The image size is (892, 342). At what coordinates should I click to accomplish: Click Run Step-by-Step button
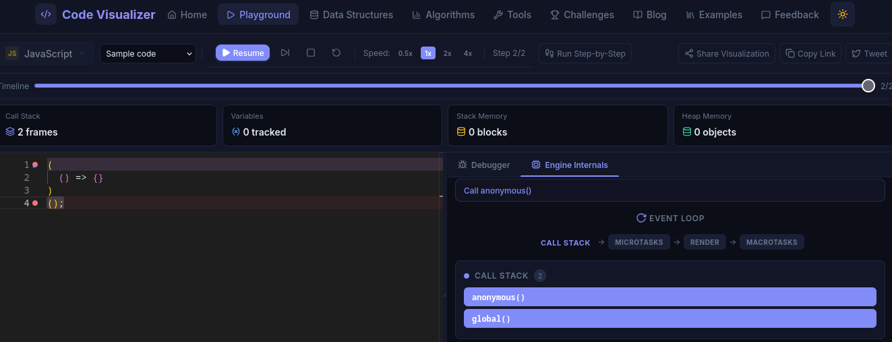pyautogui.click(x=585, y=53)
